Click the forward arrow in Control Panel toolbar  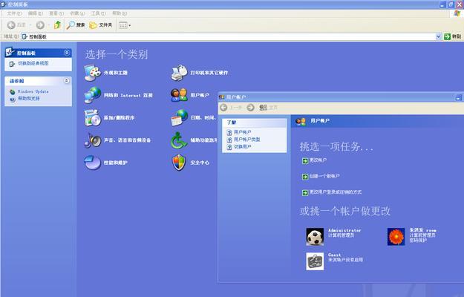(x=40, y=25)
